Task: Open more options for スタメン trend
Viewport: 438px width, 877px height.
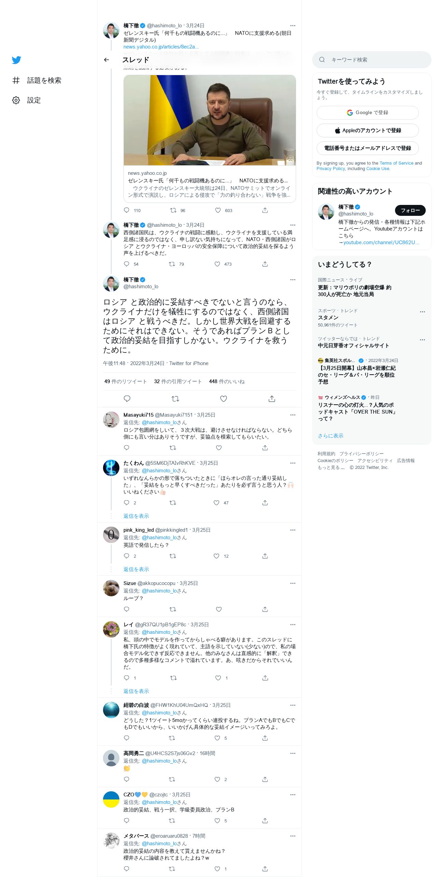Action: pos(422,311)
